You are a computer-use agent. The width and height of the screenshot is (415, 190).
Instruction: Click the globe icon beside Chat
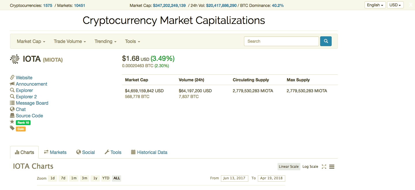click(x=12, y=109)
